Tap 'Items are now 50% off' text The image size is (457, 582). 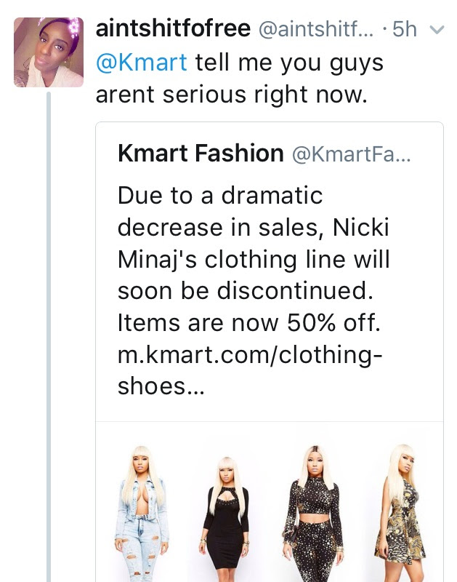pos(249,322)
